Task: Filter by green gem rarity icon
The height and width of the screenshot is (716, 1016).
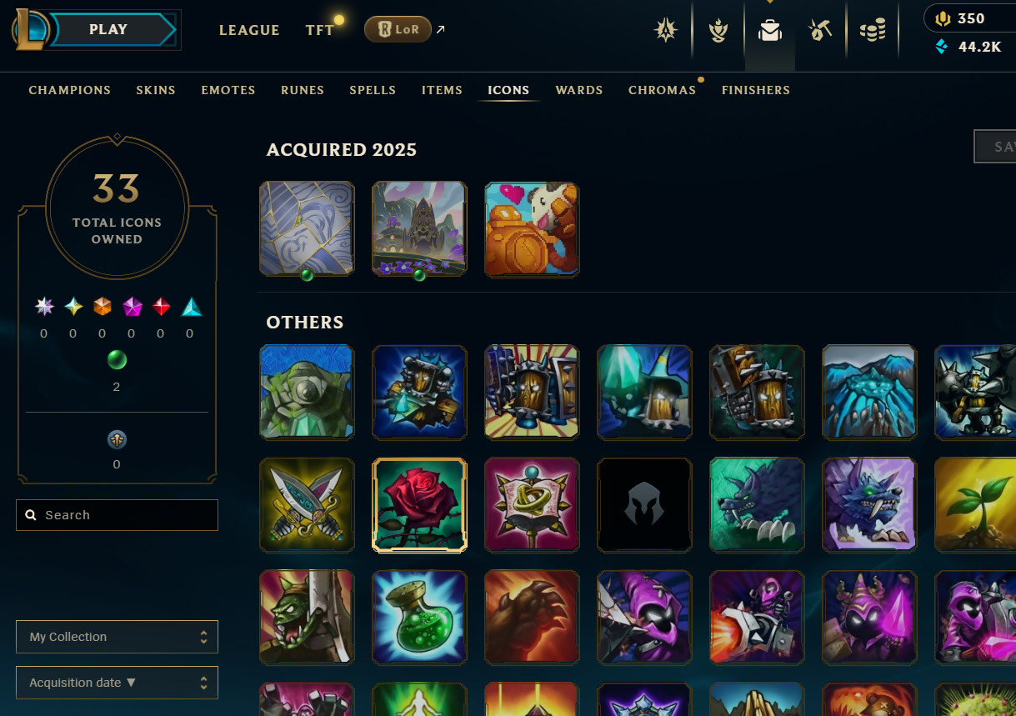Action: click(x=117, y=360)
